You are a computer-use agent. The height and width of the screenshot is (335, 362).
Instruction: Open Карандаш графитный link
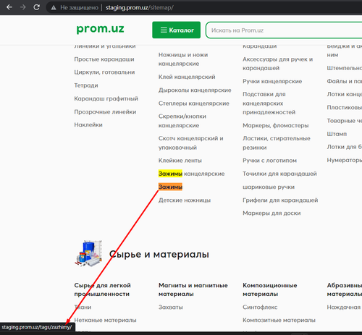click(106, 98)
